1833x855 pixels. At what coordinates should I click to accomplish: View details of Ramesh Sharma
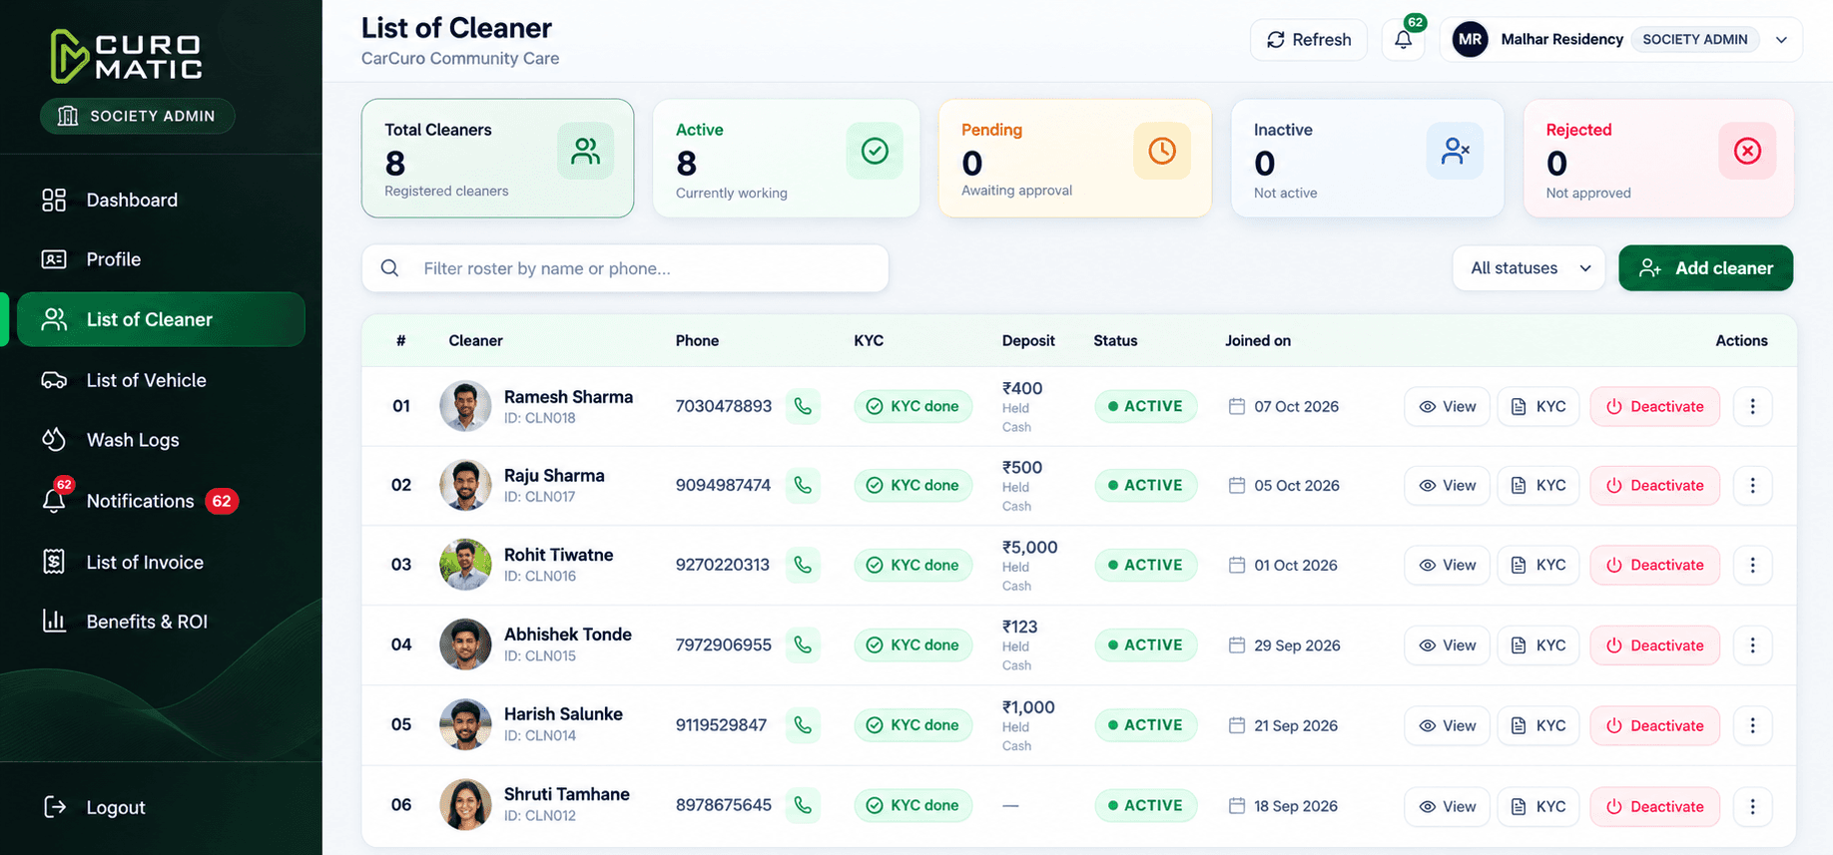click(1447, 406)
